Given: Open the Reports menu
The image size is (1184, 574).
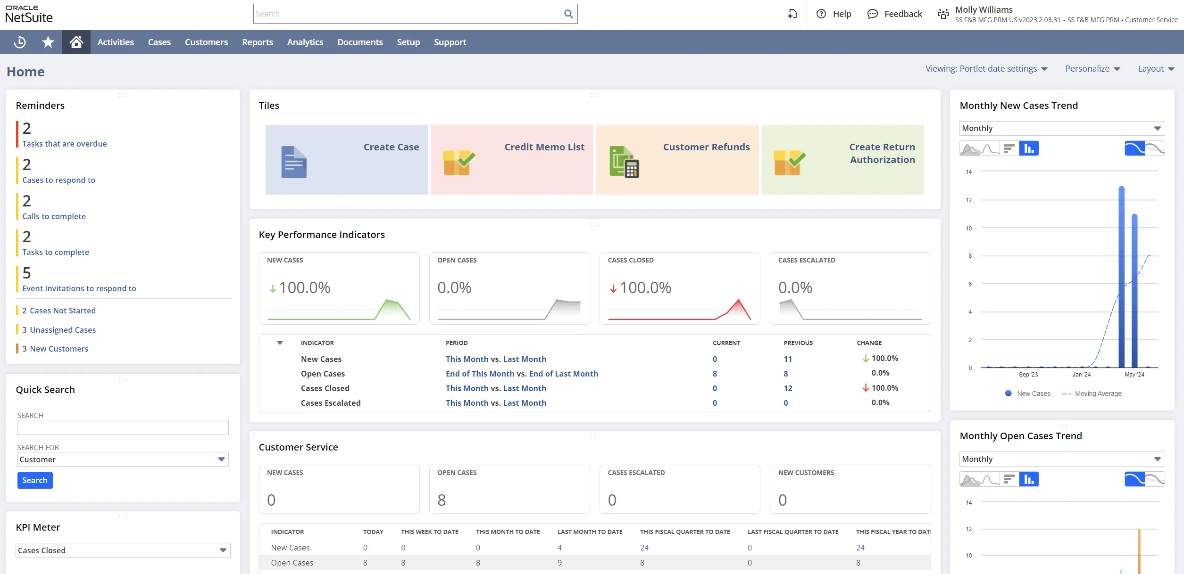Looking at the screenshot, I should [x=258, y=42].
